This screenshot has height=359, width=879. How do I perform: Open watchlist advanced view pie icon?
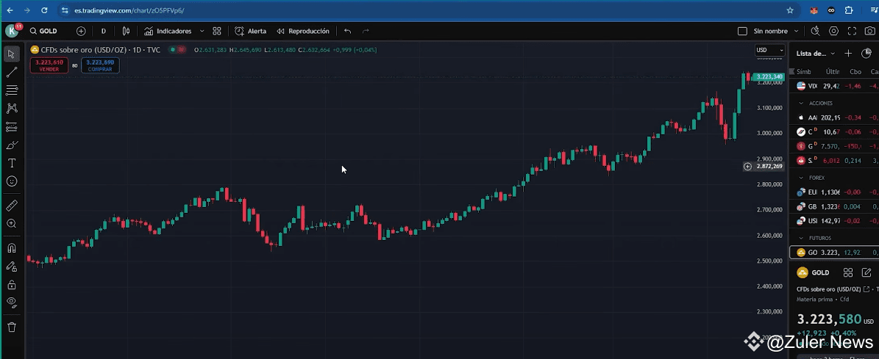866,53
